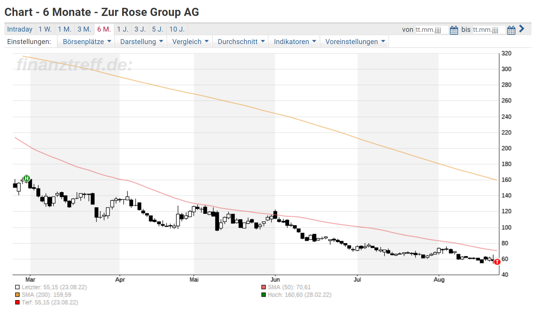Submit date range with blue arrow
The image size is (535, 313).
tap(522, 29)
